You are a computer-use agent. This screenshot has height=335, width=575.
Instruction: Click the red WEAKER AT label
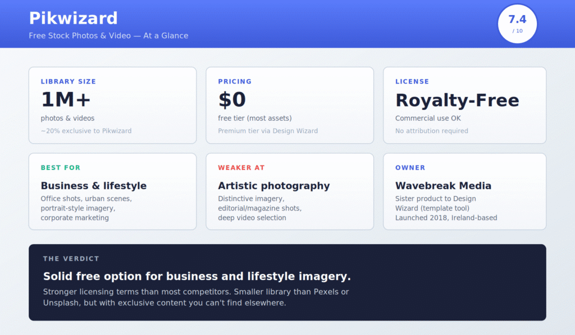tap(241, 168)
